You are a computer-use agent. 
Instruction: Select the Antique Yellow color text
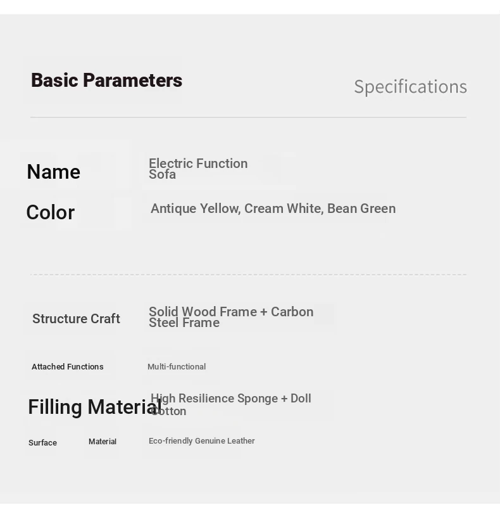point(196,209)
